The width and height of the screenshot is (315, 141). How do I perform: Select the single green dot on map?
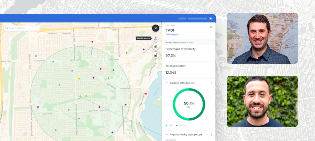[113, 70]
